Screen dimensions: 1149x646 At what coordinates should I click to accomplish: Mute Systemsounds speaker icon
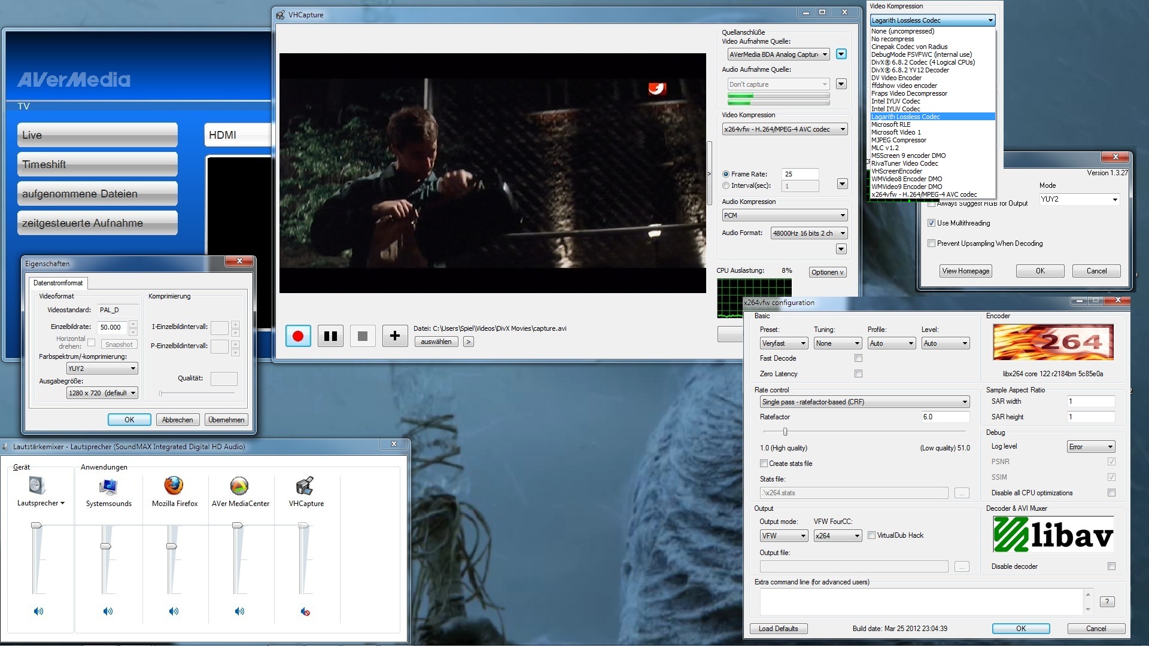108,611
